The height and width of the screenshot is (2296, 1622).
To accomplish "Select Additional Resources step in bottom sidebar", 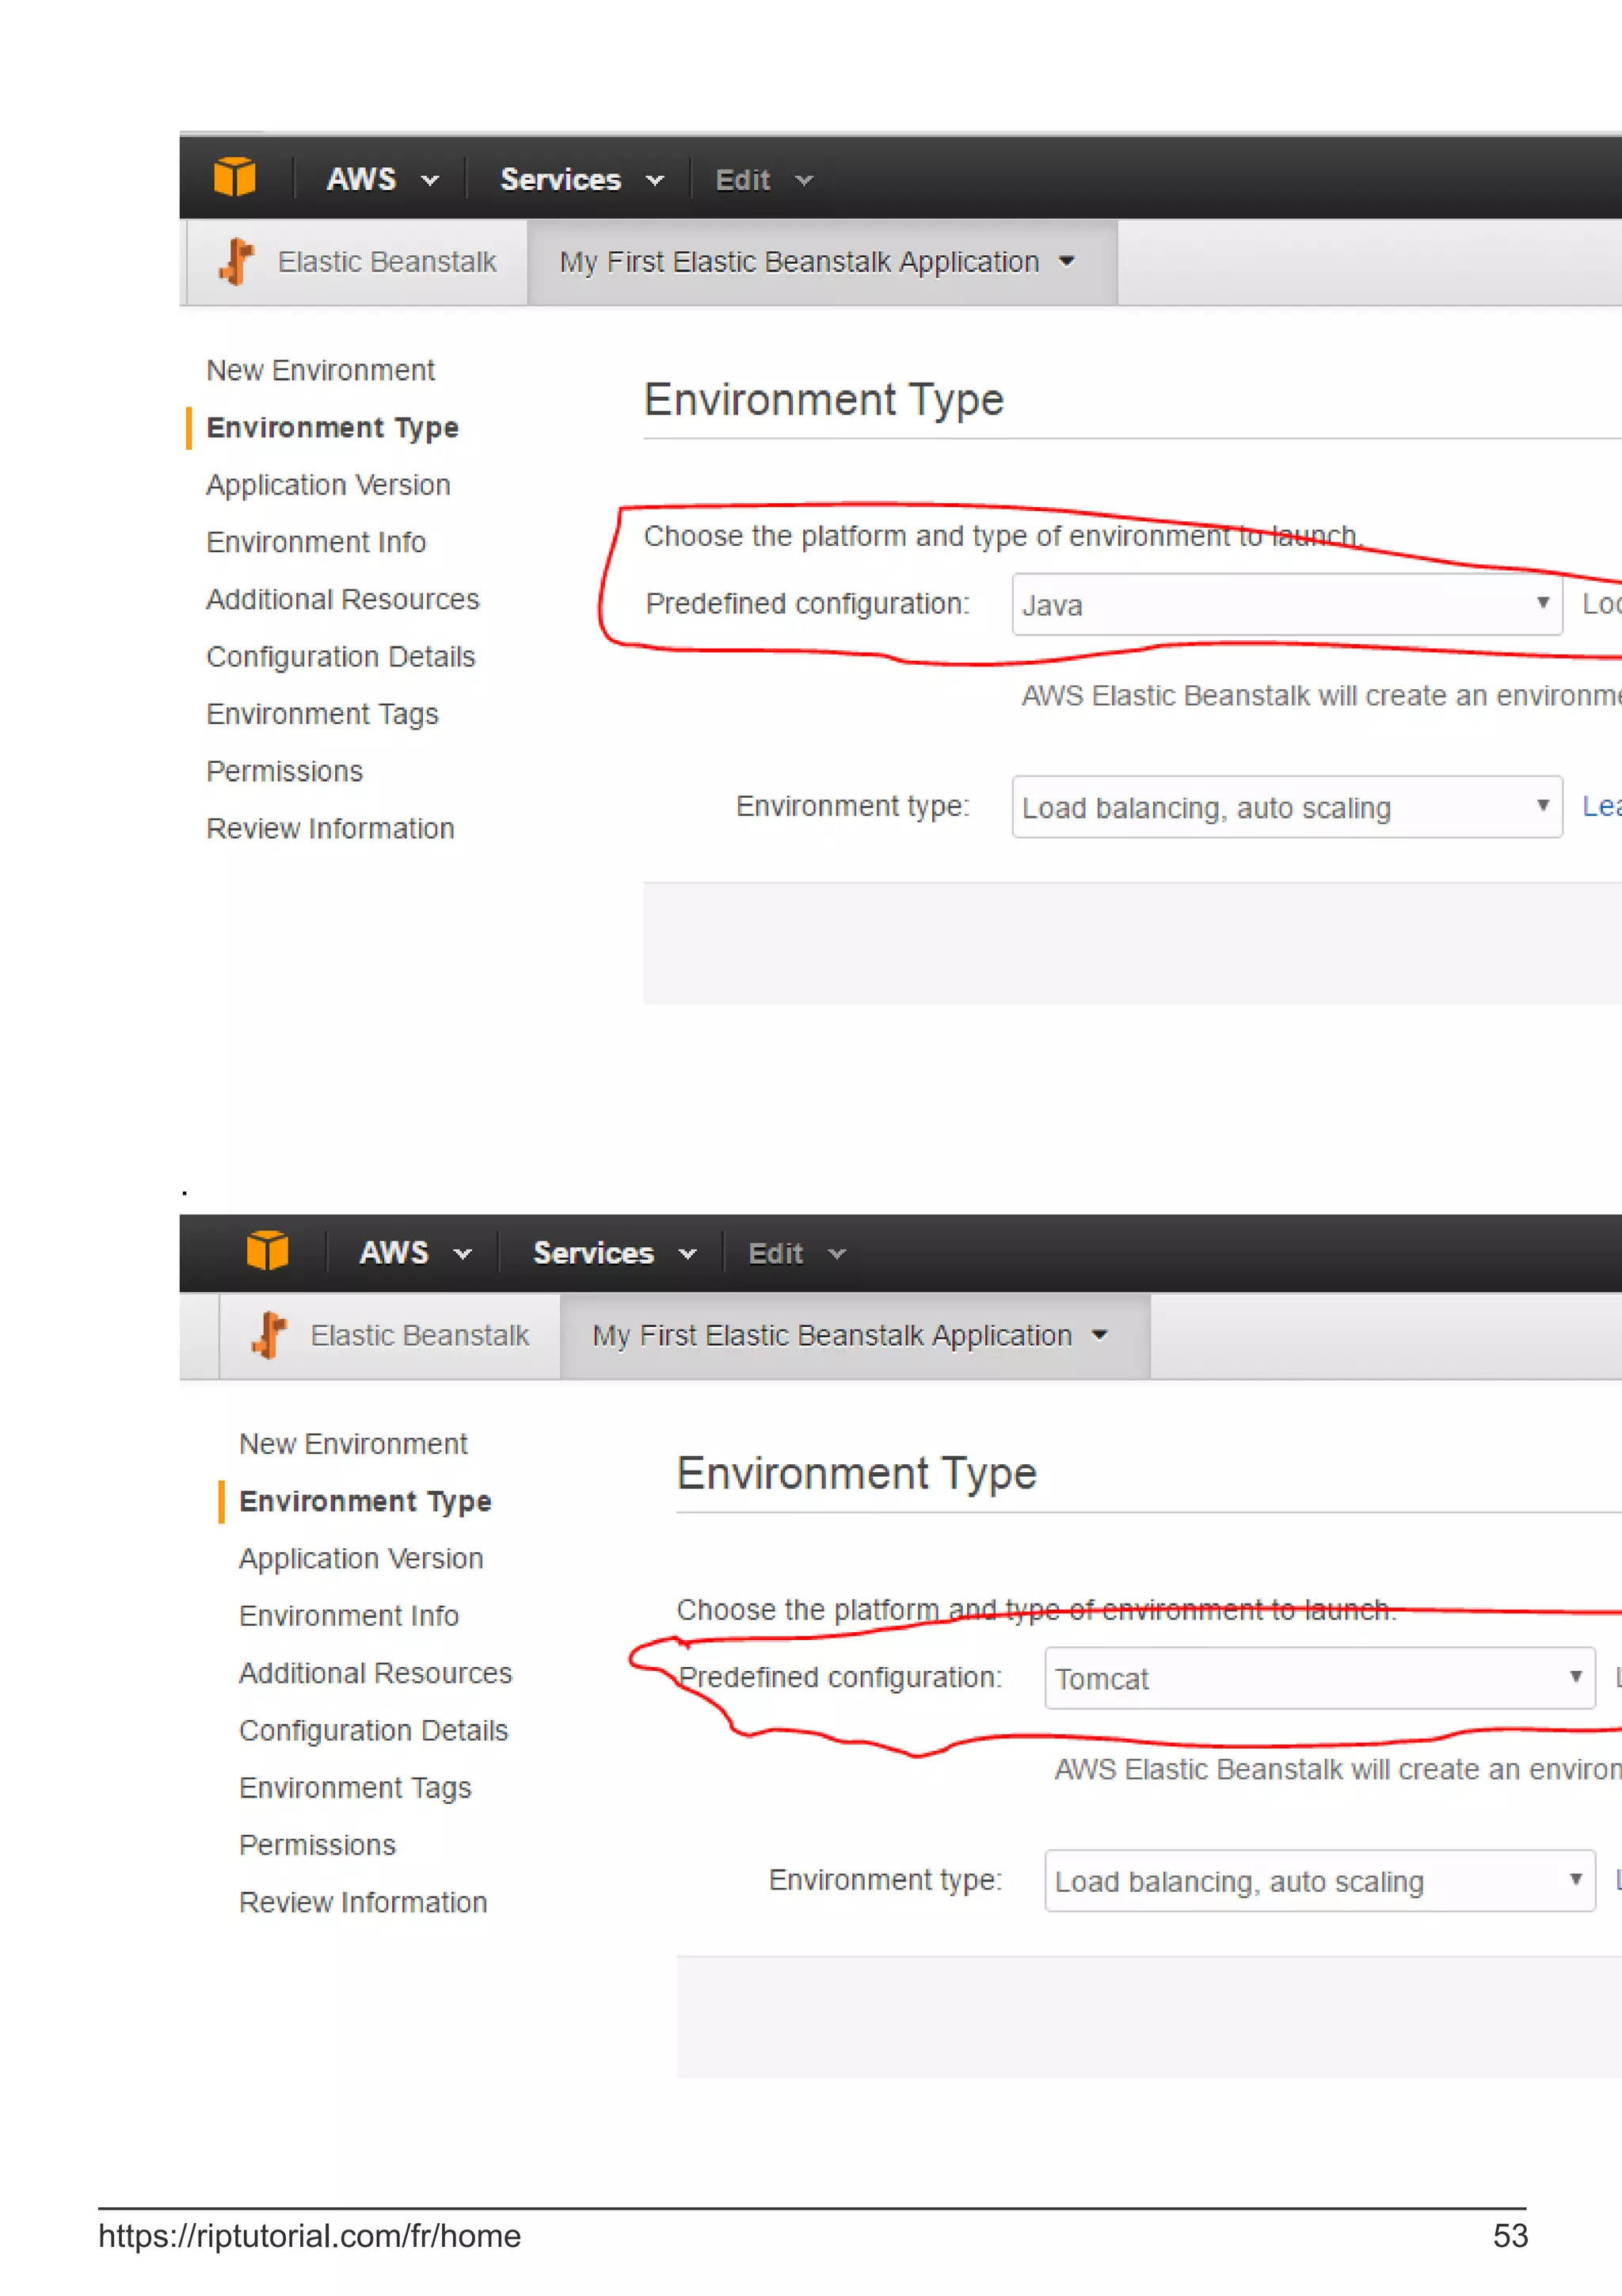I will pyautogui.click(x=375, y=1674).
